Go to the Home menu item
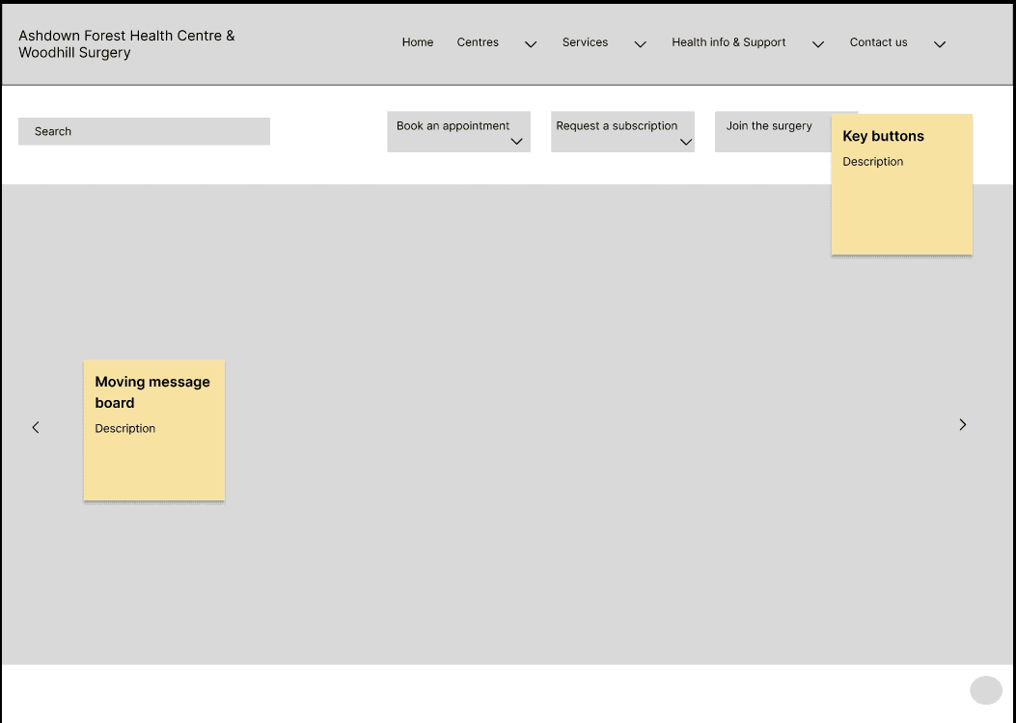1016x723 pixels. [417, 42]
